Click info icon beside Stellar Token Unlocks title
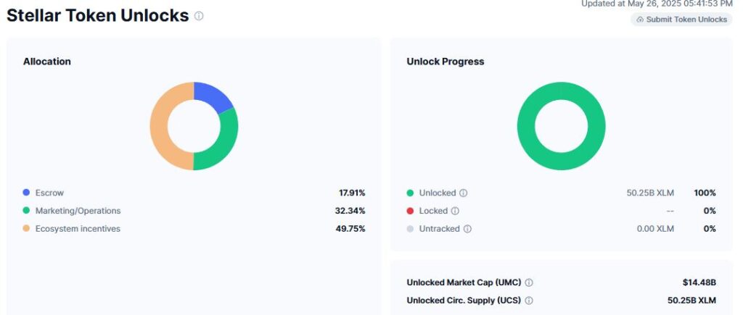The image size is (743, 315). point(199,16)
